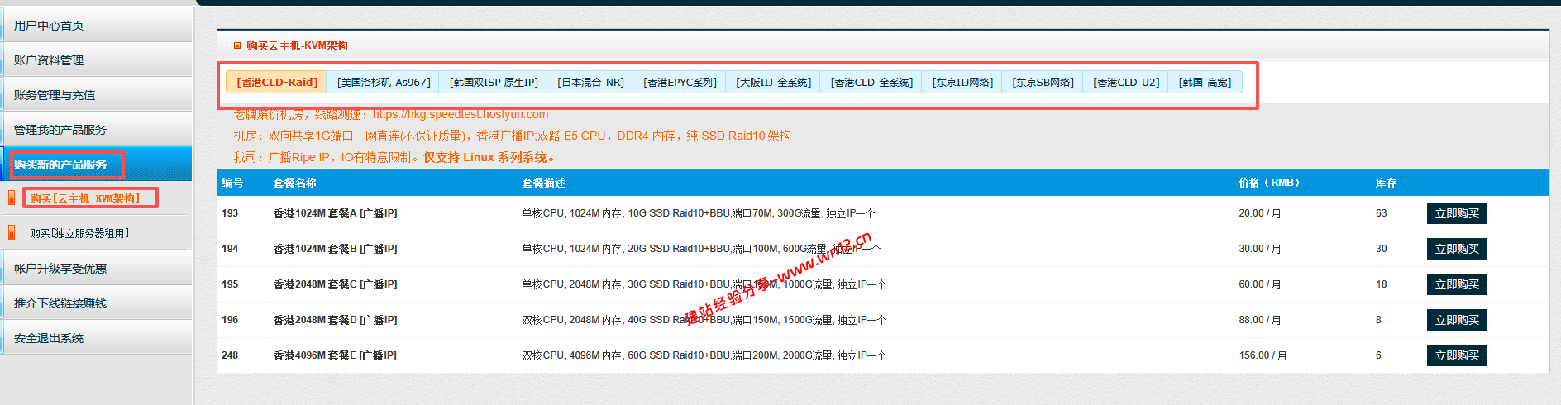Click 立即购买 for 香港1024M 套餐B
Screen dimensions: 1561x405
pyautogui.click(x=1457, y=249)
